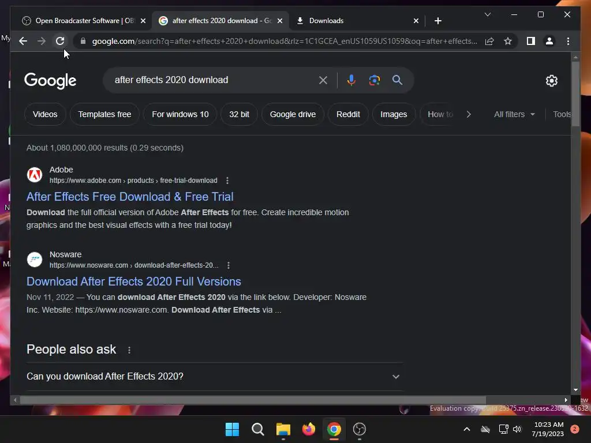Switch to the Downloads tab
Image resolution: width=591 pixels, height=443 pixels.
click(357, 21)
